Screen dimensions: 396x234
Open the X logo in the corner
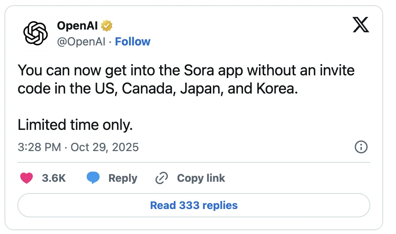click(x=360, y=25)
